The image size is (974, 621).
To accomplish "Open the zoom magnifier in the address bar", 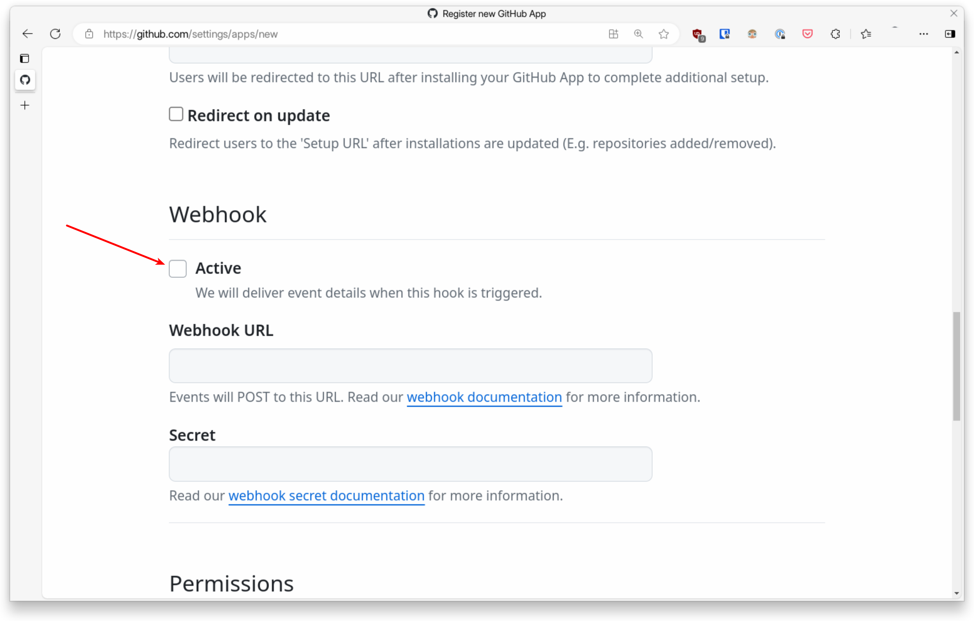I will [638, 34].
